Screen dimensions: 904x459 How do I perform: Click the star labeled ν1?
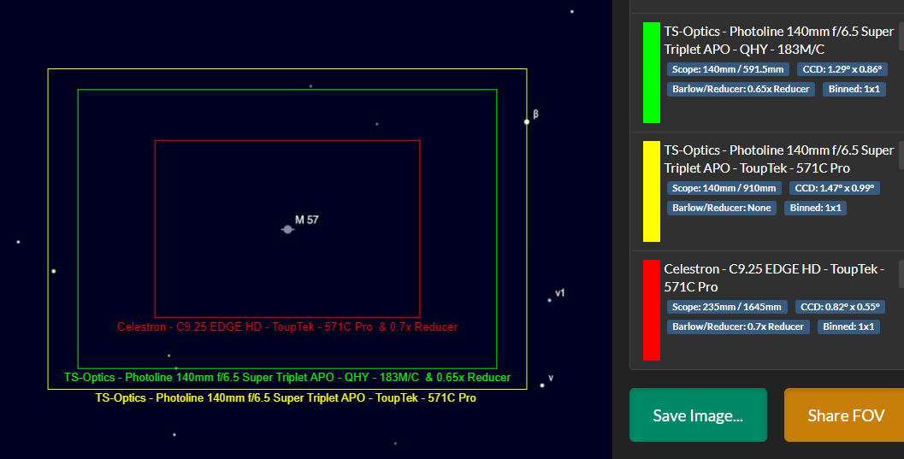coord(549,300)
